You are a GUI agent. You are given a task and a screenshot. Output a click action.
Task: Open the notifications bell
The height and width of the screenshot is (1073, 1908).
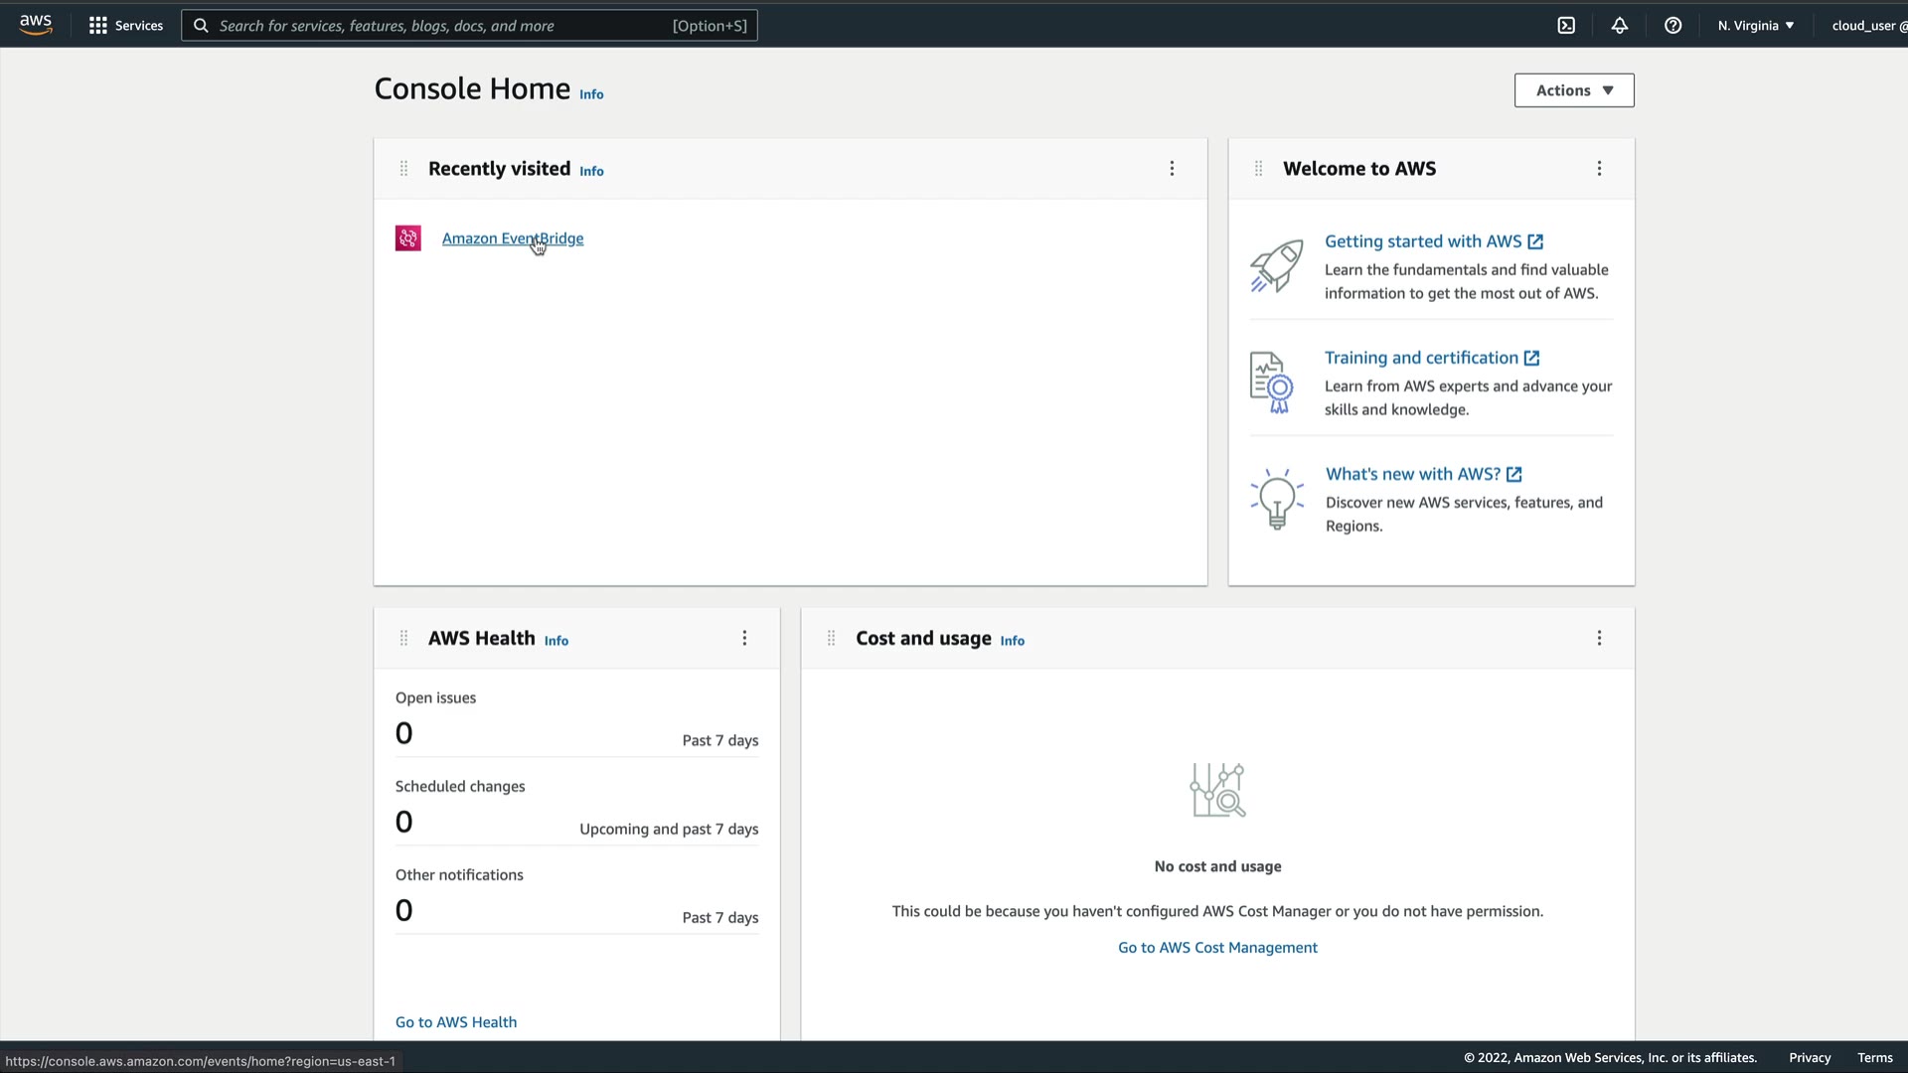click(x=1620, y=26)
